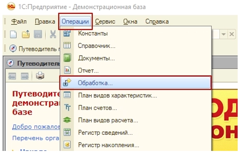The image size is (241, 153).
Task: Choose План видов характеристик... entry
Action: point(135,95)
